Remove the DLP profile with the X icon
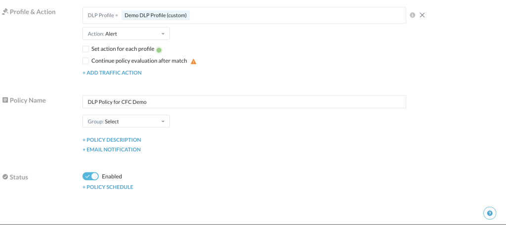This screenshot has width=506, height=225. [422, 15]
